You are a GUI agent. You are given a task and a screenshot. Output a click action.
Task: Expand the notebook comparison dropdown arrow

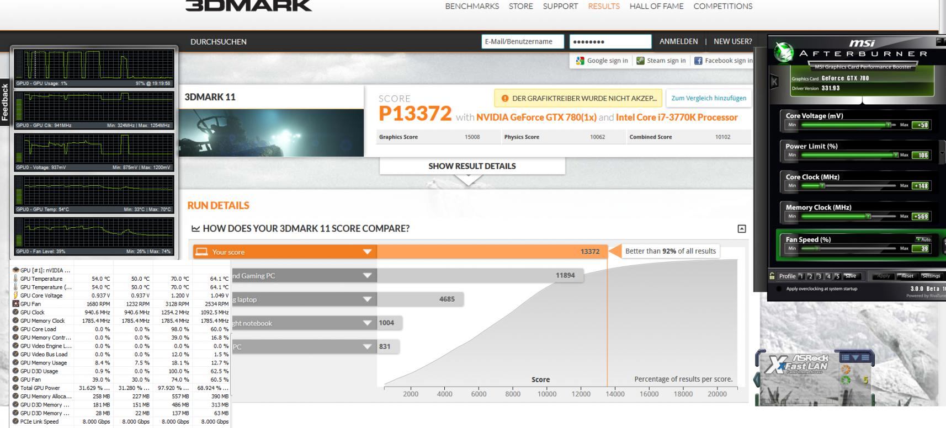367,323
